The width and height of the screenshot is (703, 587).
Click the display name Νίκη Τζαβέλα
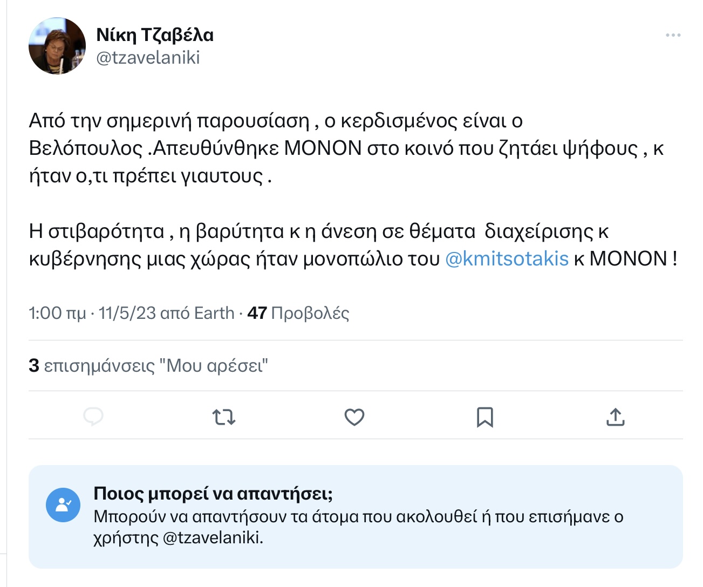click(x=155, y=35)
